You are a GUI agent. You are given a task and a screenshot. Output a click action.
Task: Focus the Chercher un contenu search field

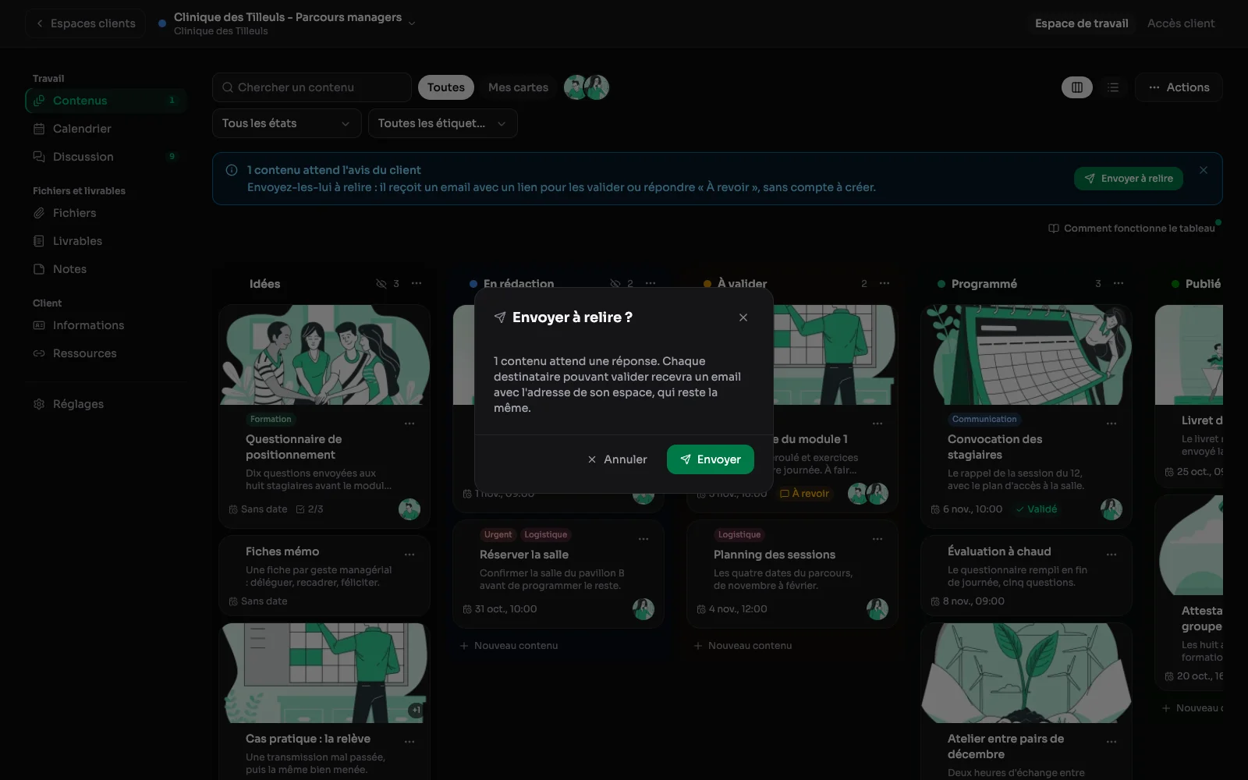point(312,87)
